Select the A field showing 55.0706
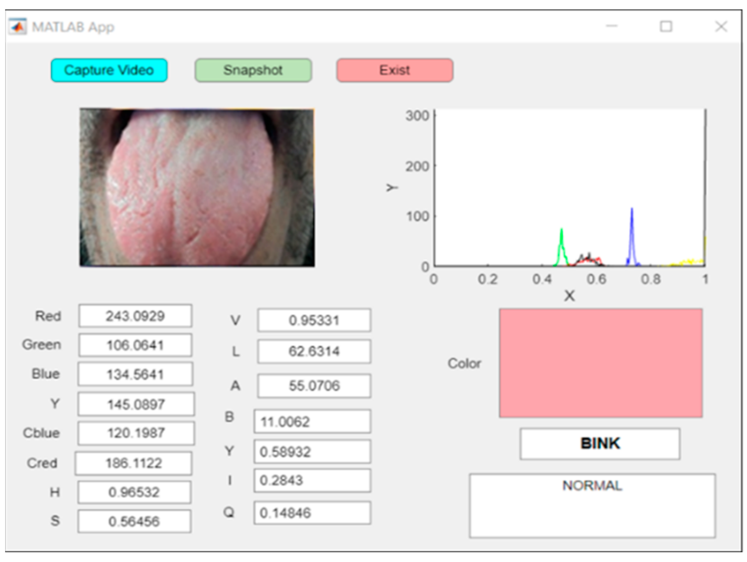This screenshot has height=562, width=747. tap(314, 386)
